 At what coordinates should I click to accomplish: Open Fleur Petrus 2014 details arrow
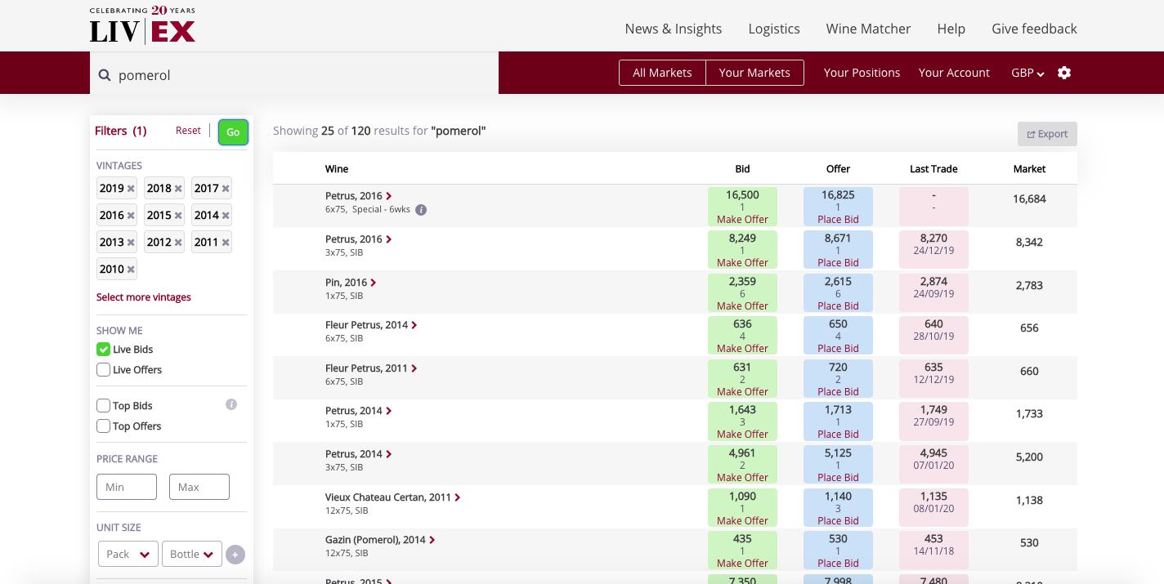pos(414,325)
